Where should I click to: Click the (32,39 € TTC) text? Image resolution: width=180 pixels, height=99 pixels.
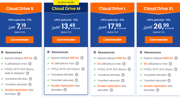pos(159,32)
